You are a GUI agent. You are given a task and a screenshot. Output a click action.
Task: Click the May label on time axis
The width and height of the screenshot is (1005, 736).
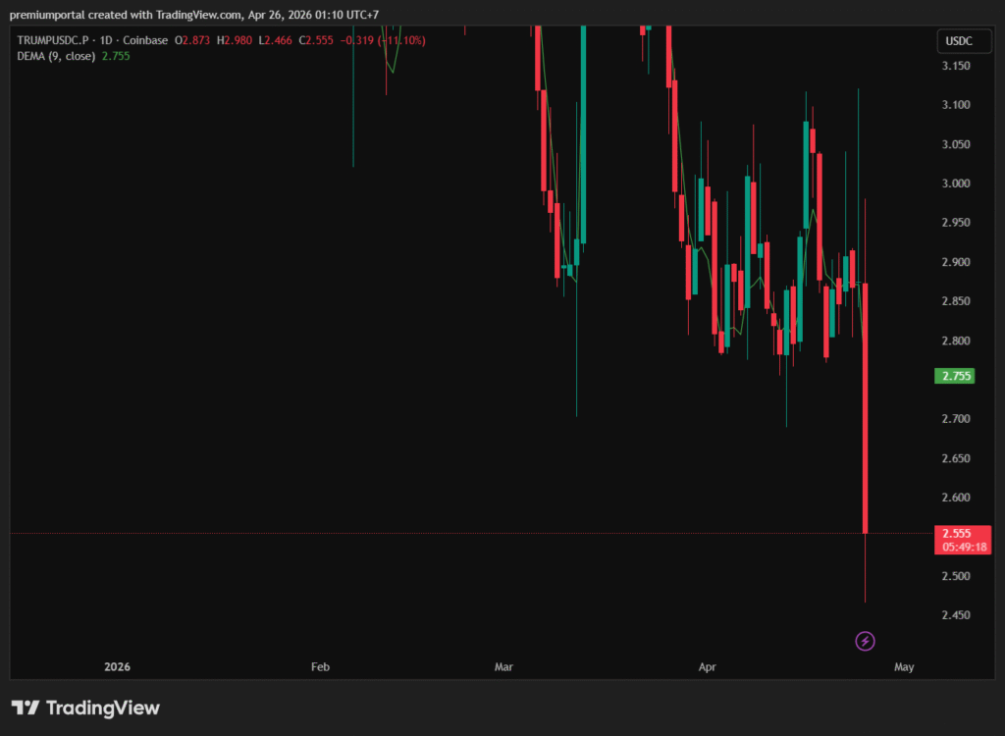(x=904, y=666)
